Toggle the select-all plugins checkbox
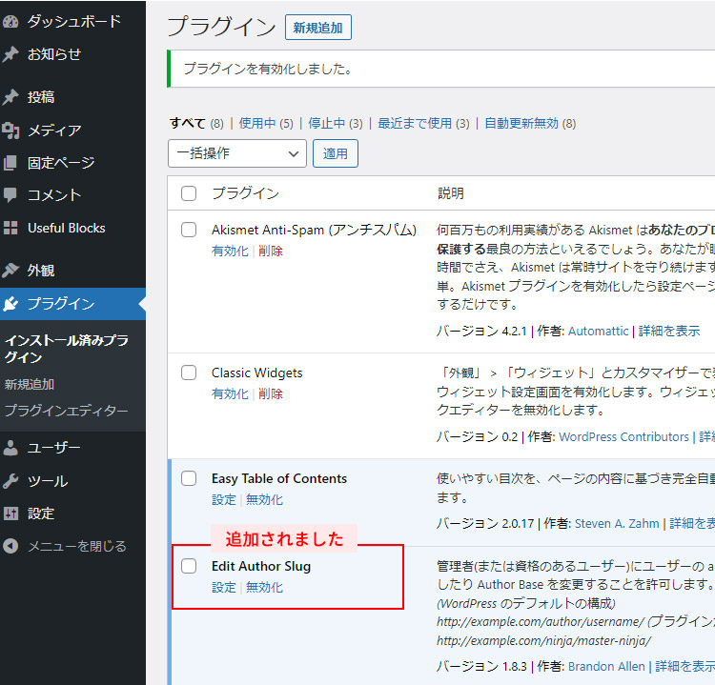 [189, 193]
